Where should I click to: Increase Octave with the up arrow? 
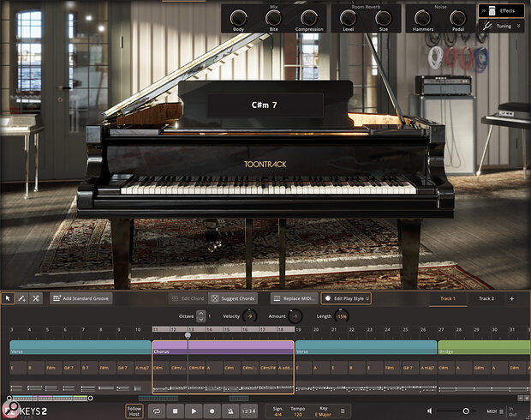tap(200, 313)
